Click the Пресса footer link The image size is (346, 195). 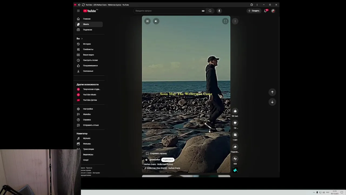pyautogui.click(x=89, y=168)
